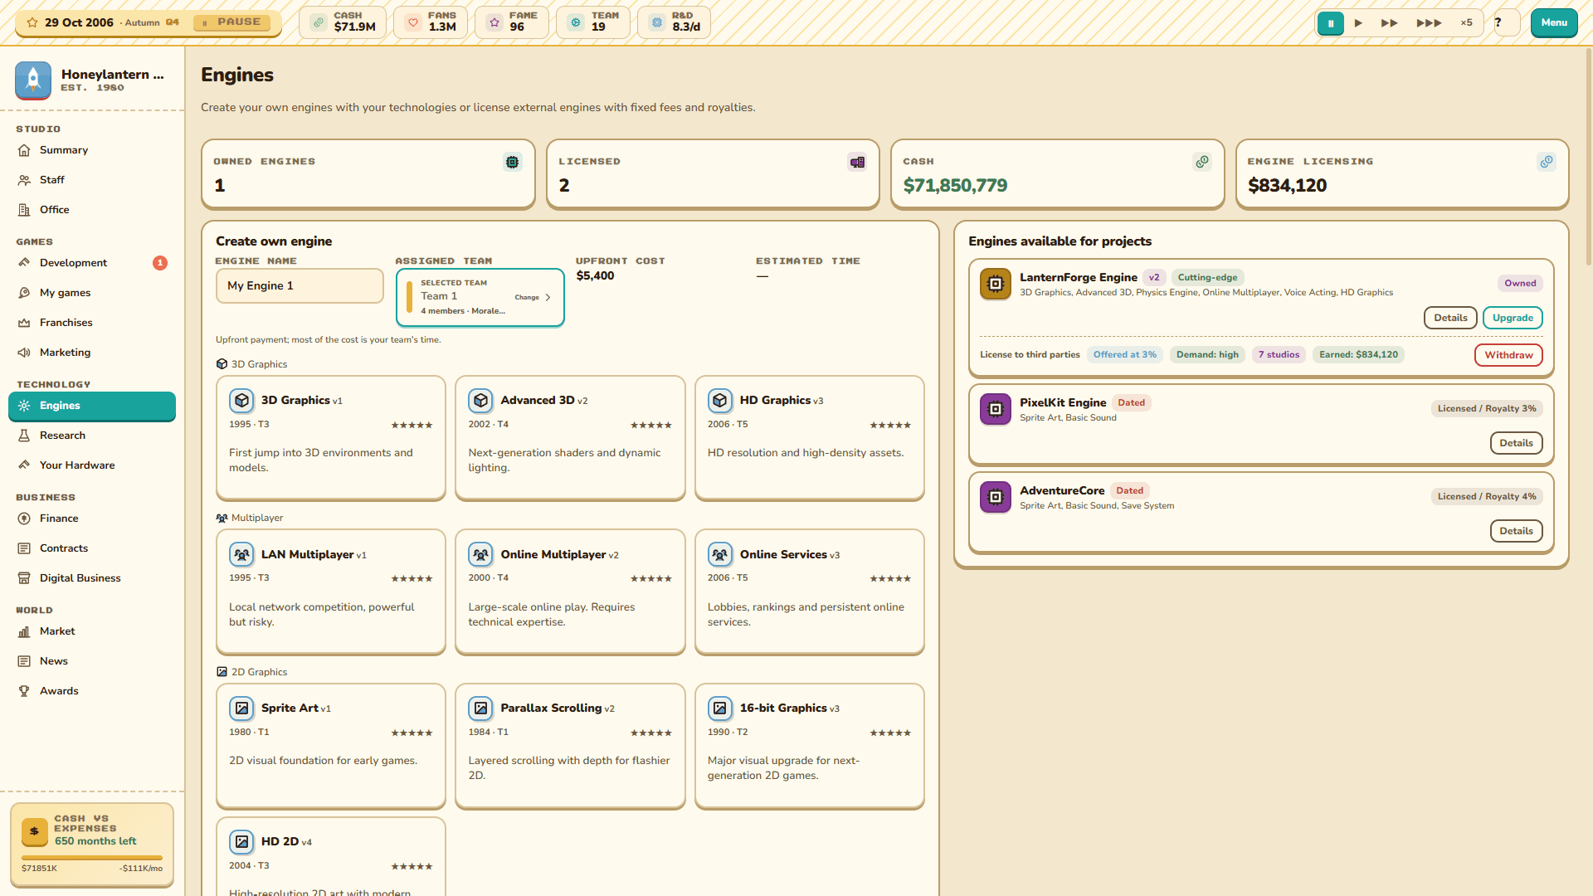Viewport: 1593px width, 896px height.
Task: Click the 3D Graphics v1 cube icon
Action: [x=241, y=401]
